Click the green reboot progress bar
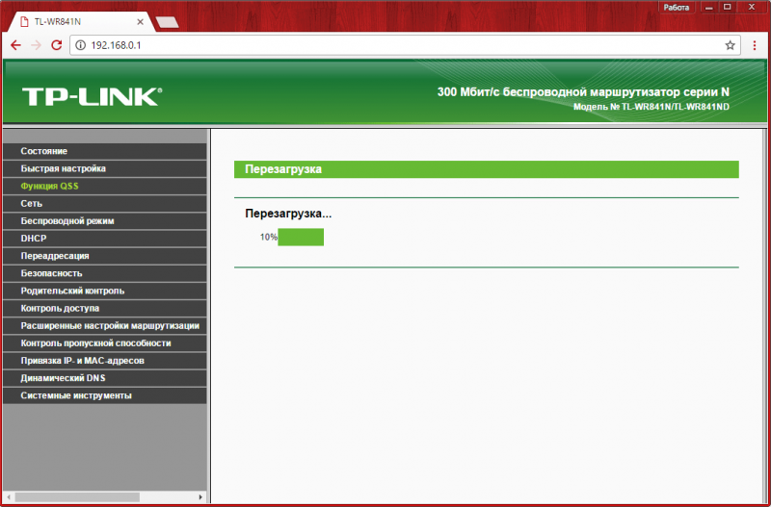Viewport: 771px width, 507px height. click(301, 237)
